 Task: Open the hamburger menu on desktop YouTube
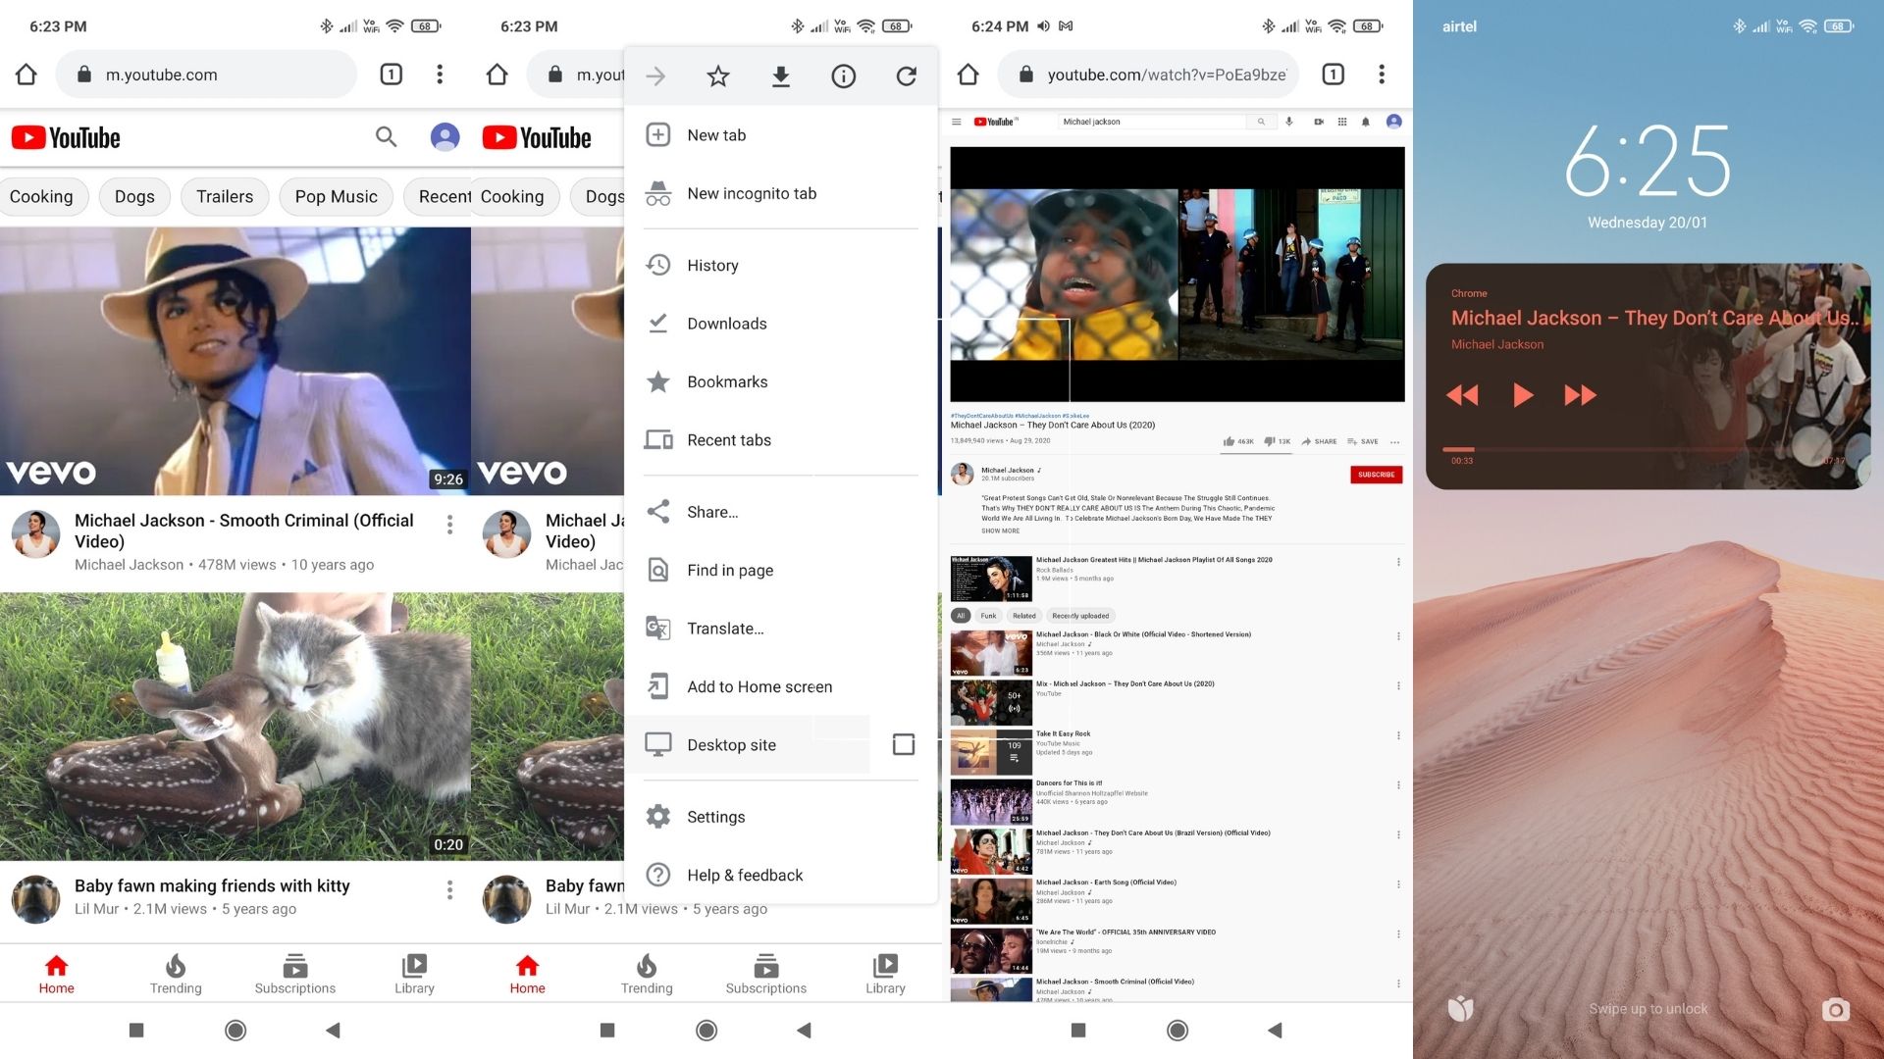click(x=956, y=122)
